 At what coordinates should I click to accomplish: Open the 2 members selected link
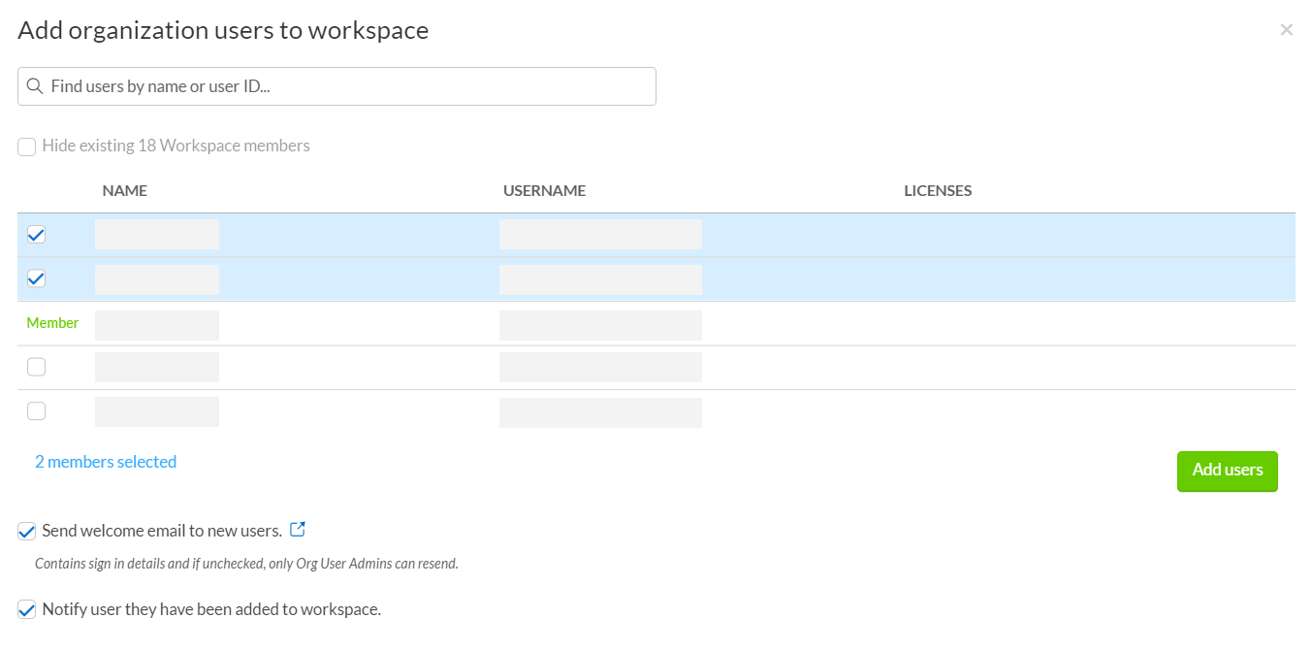[105, 462]
